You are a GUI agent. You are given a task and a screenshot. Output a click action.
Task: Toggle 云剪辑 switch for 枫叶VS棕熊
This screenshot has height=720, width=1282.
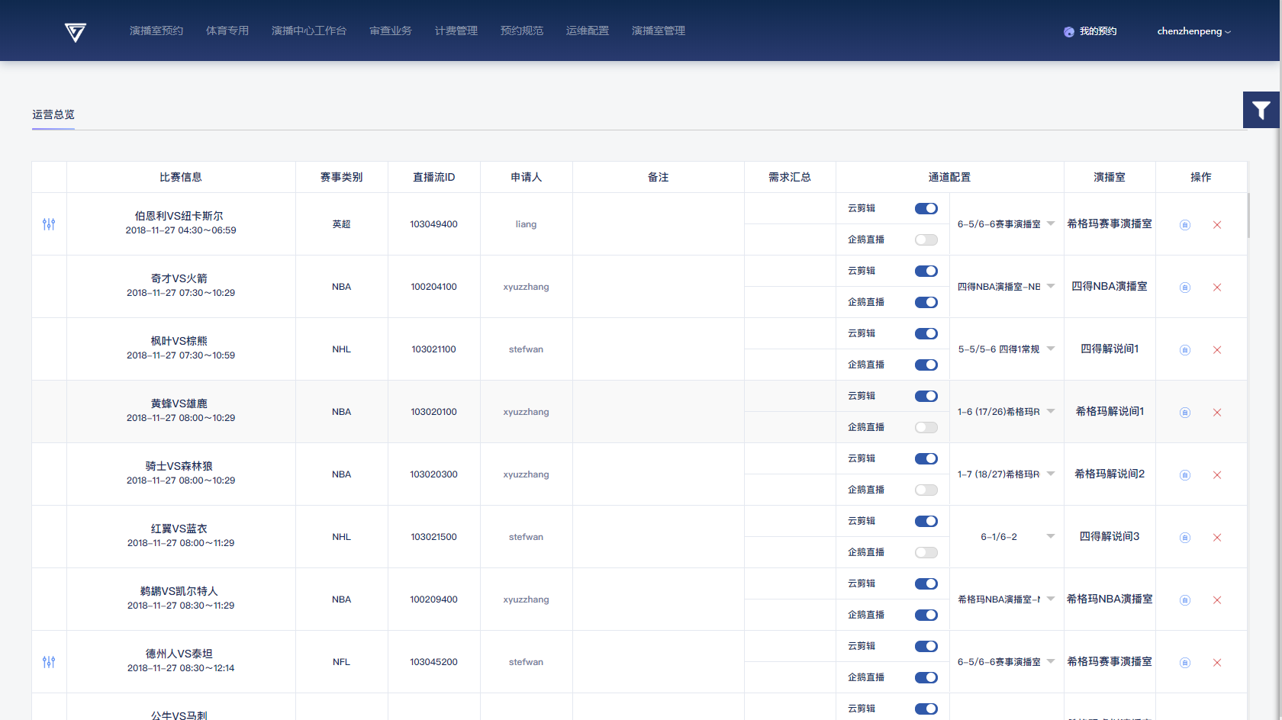click(926, 333)
